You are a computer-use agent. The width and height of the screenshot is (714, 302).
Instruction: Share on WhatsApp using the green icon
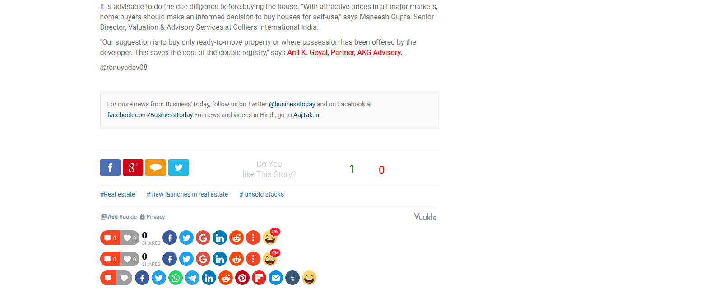pyautogui.click(x=176, y=278)
